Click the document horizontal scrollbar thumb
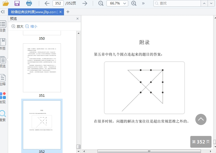216x153 pixels. click(x=149, y=151)
